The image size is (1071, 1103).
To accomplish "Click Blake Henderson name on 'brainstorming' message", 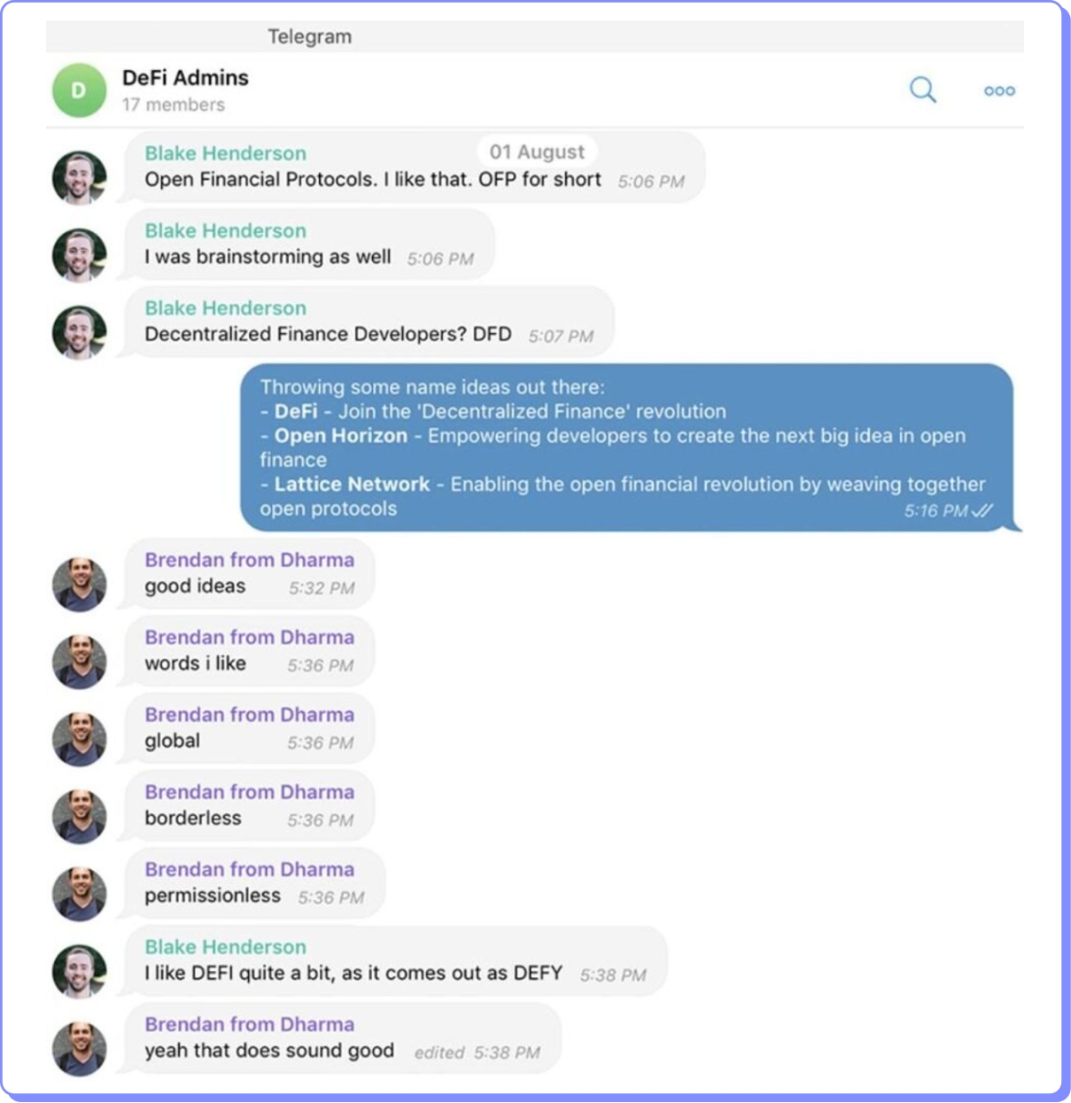I will 225,230.
